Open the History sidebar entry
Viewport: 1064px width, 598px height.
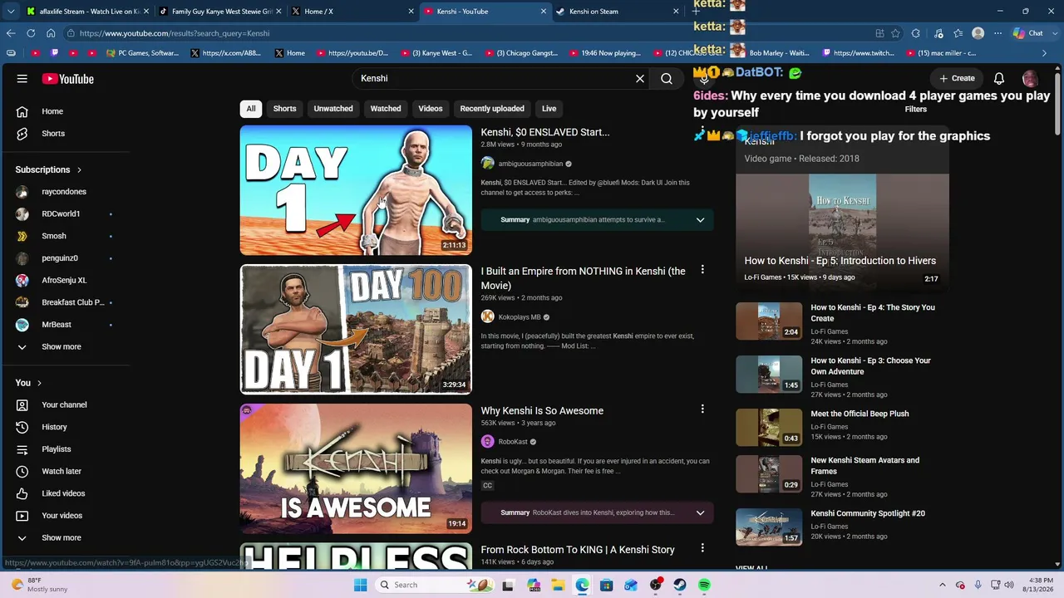click(x=54, y=427)
